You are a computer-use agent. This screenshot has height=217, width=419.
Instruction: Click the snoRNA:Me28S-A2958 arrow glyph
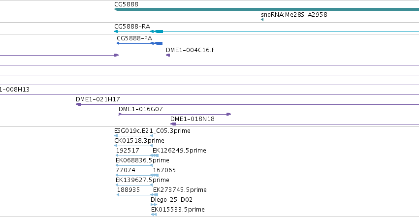pyautogui.click(x=262, y=20)
